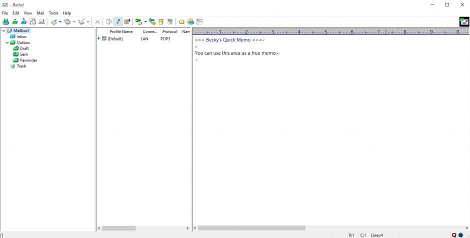Click the two-computers transfer toolbar icon
This screenshot has width=470, height=238.
click(32, 21)
